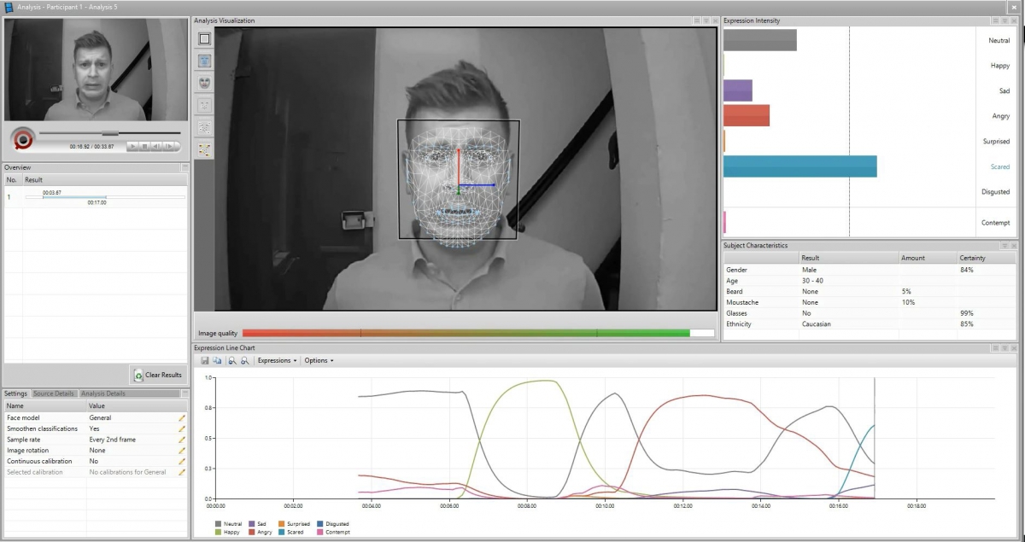Click the save icon in Expression Line Chart
Image resolution: width=1025 pixels, height=542 pixels.
point(206,361)
